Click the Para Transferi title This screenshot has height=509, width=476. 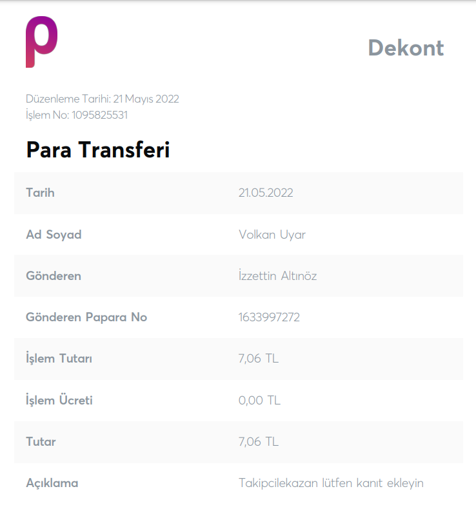click(98, 150)
